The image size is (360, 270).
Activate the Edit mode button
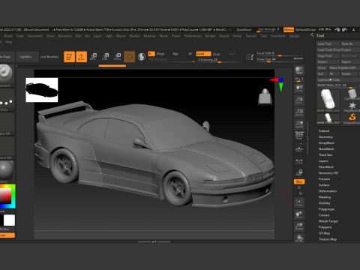coord(69,56)
